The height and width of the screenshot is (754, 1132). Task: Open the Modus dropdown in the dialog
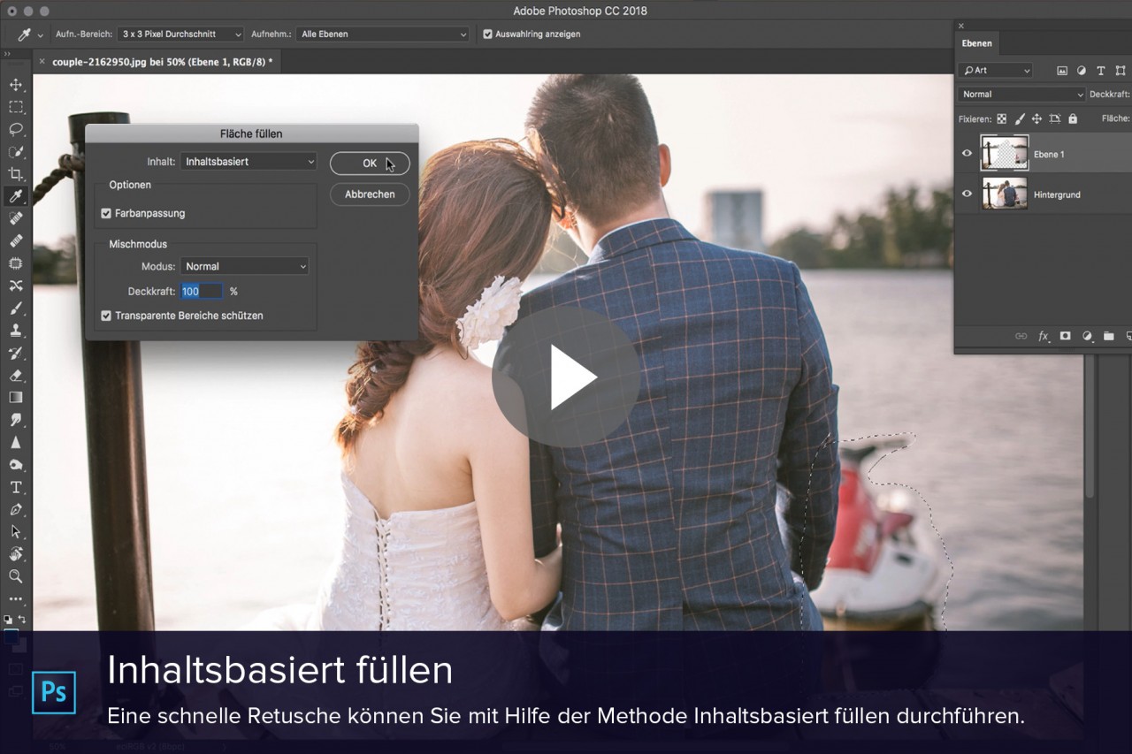[244, 266]
